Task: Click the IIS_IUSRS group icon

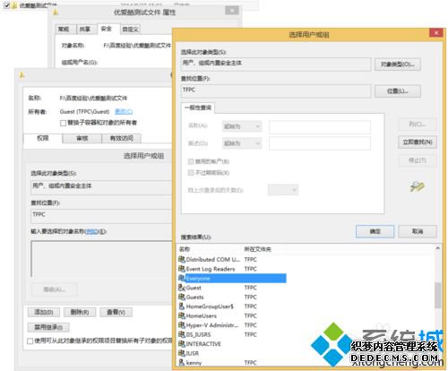Action: point(182,334)
